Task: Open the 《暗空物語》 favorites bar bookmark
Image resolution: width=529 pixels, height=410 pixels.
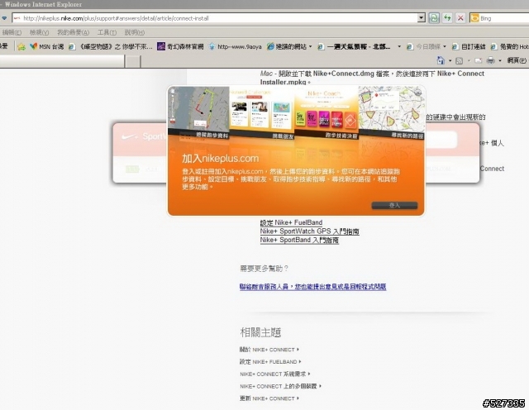Action: click(x=111, y=46)
